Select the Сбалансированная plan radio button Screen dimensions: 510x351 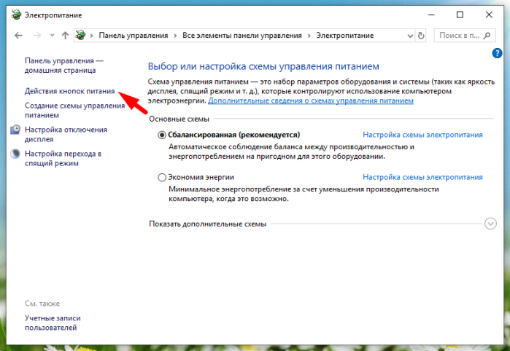162,135
